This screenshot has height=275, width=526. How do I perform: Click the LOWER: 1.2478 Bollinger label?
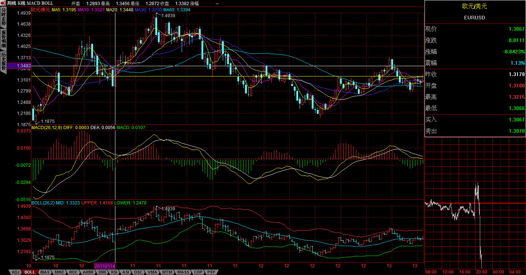[x=130, y=203]
